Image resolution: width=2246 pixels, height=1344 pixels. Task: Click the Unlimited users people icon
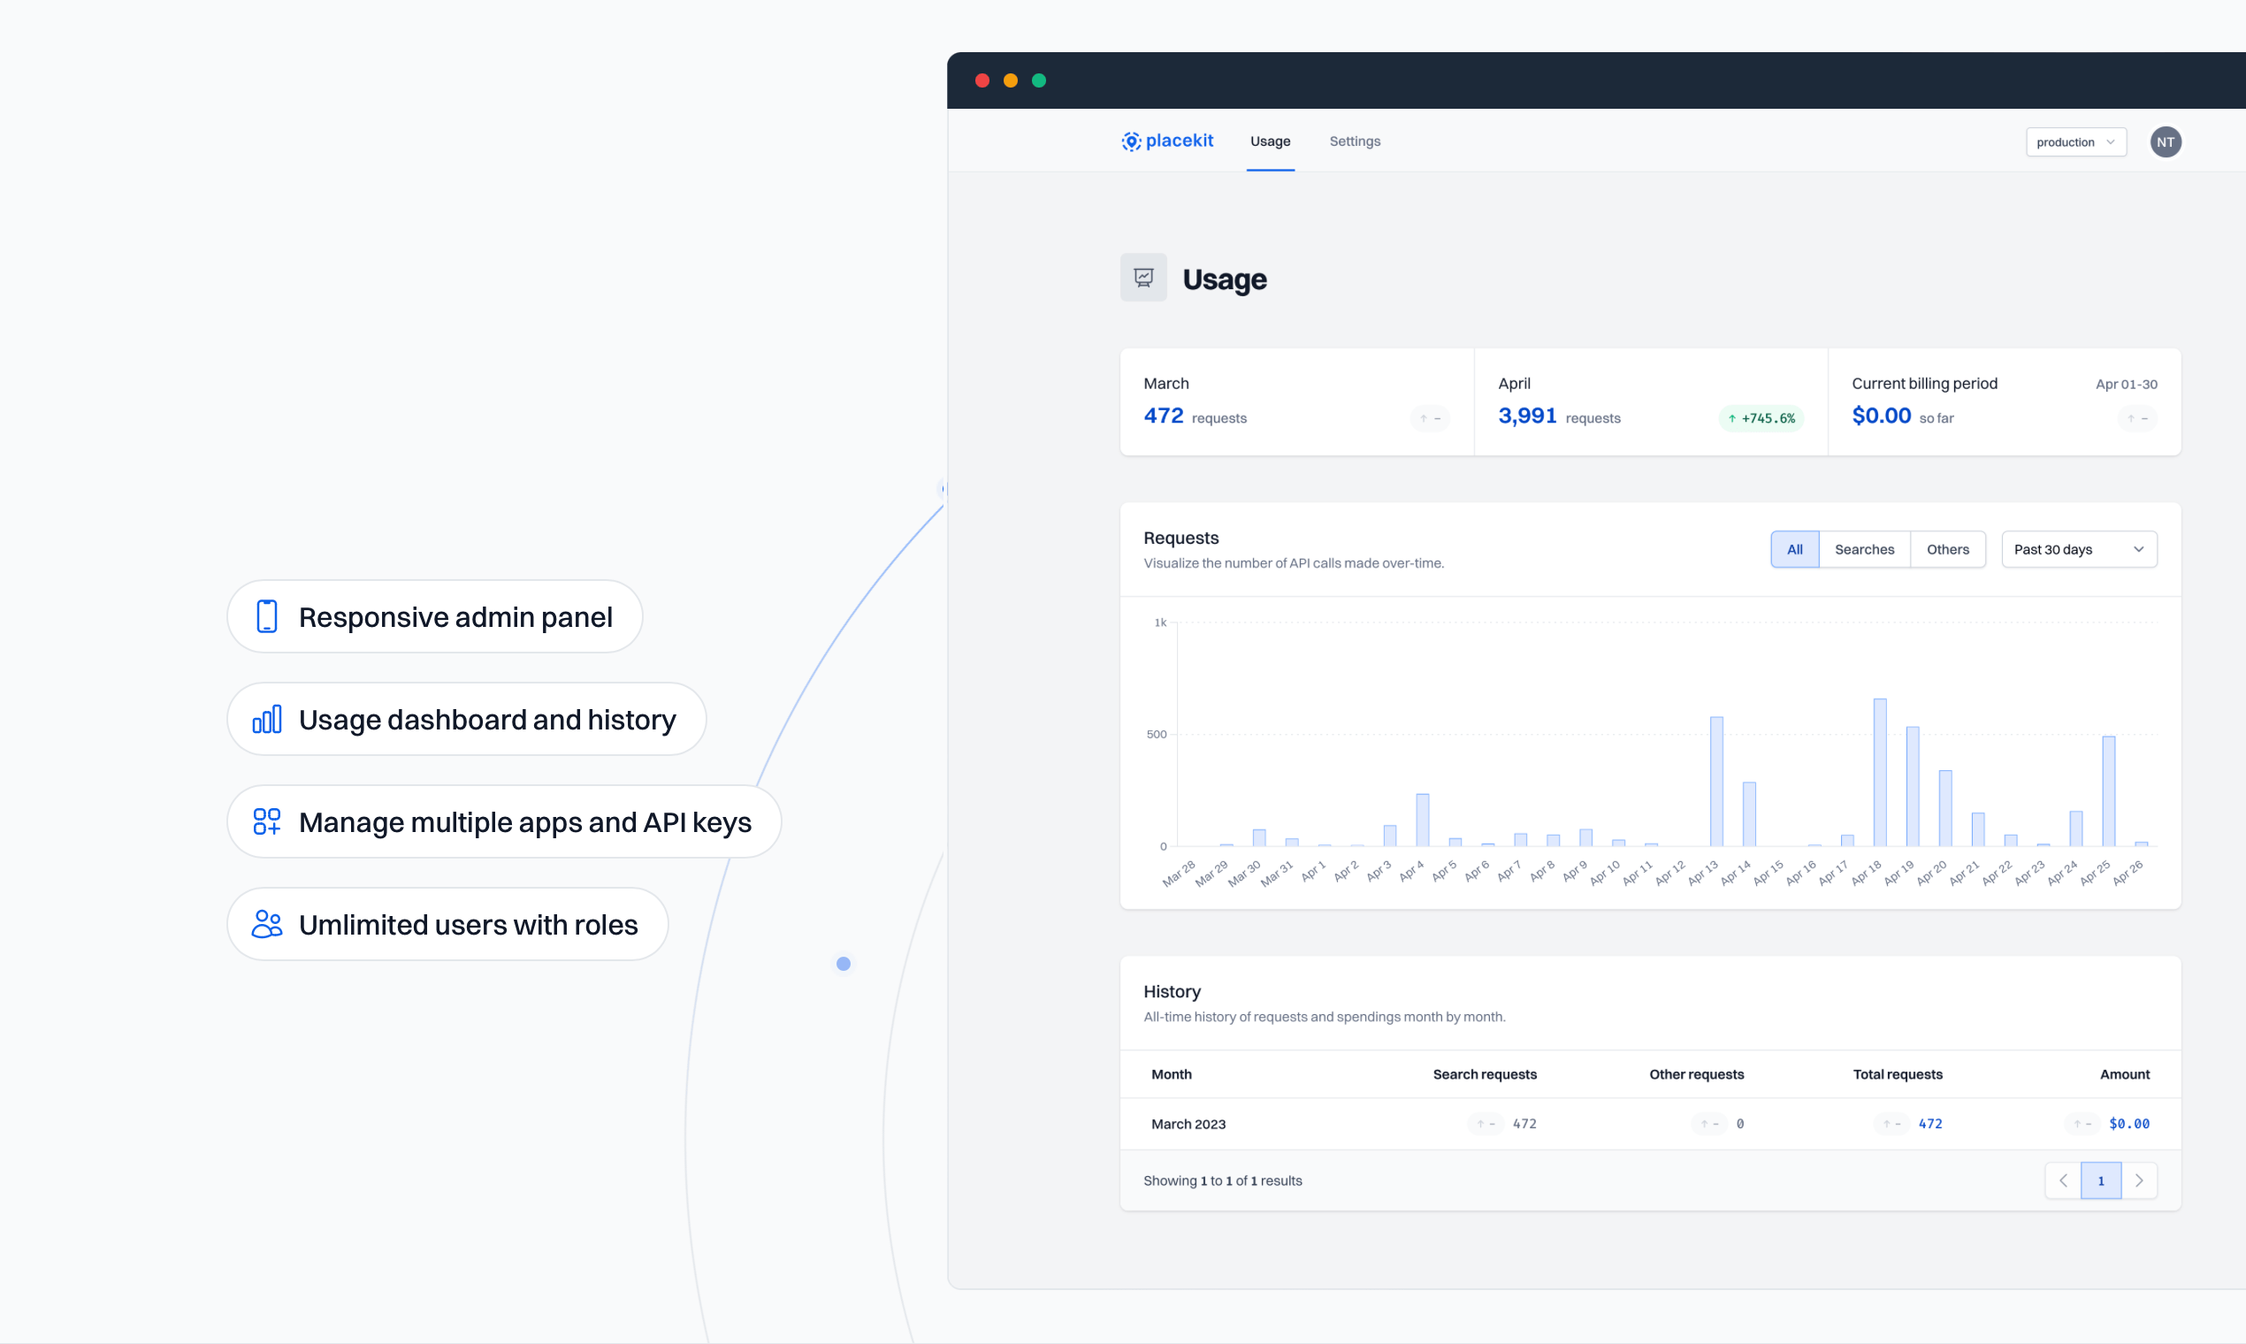click(267, 924)
